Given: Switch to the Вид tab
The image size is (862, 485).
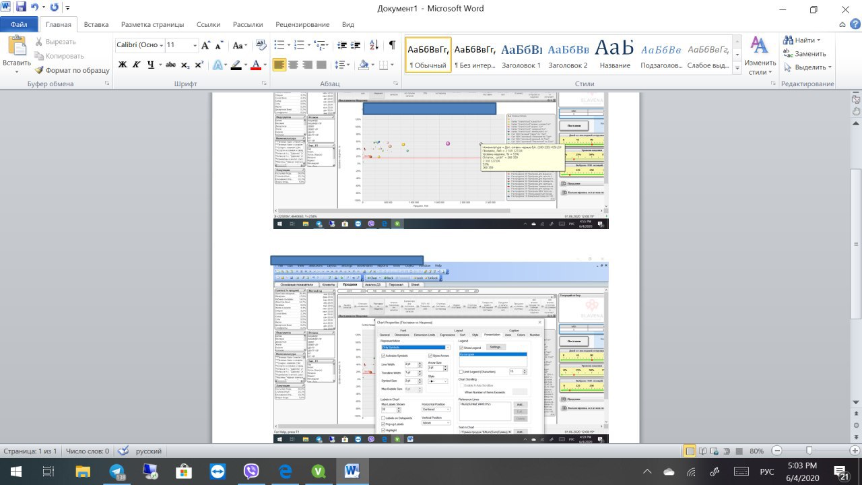Looking at the screenshot, I should [348, 24].
